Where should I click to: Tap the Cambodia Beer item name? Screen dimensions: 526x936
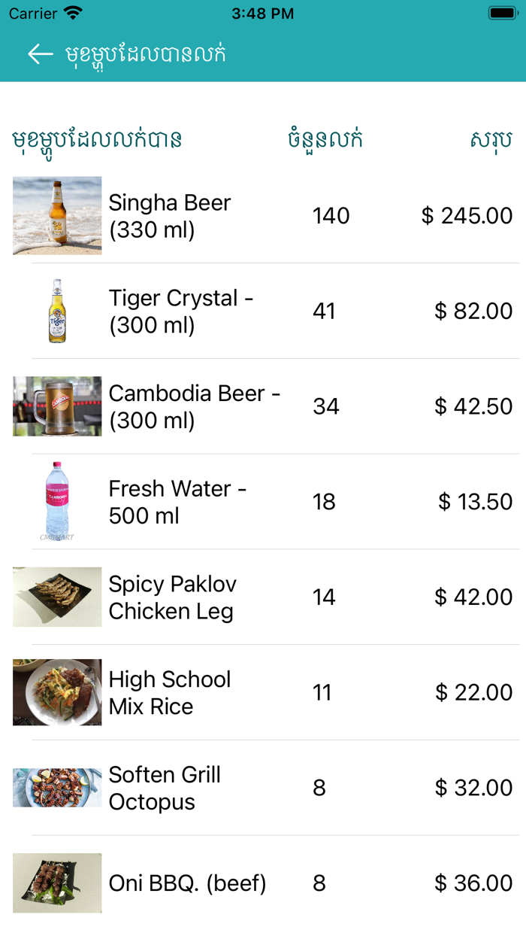click(194, 406)
